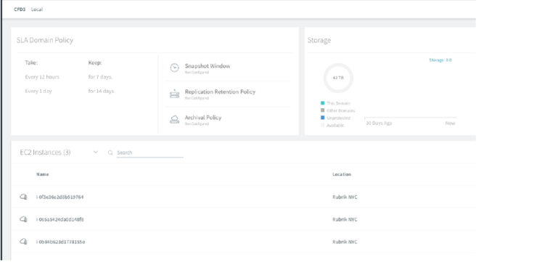The image size is (537, 268).
Task: Click the teal This Domain legend swatch
Action: pos(322,103)
